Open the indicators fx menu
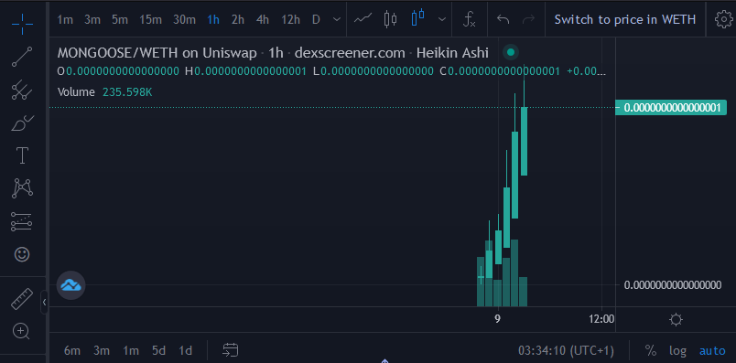Viewport: 736px width, 363px height. [469, 19]
